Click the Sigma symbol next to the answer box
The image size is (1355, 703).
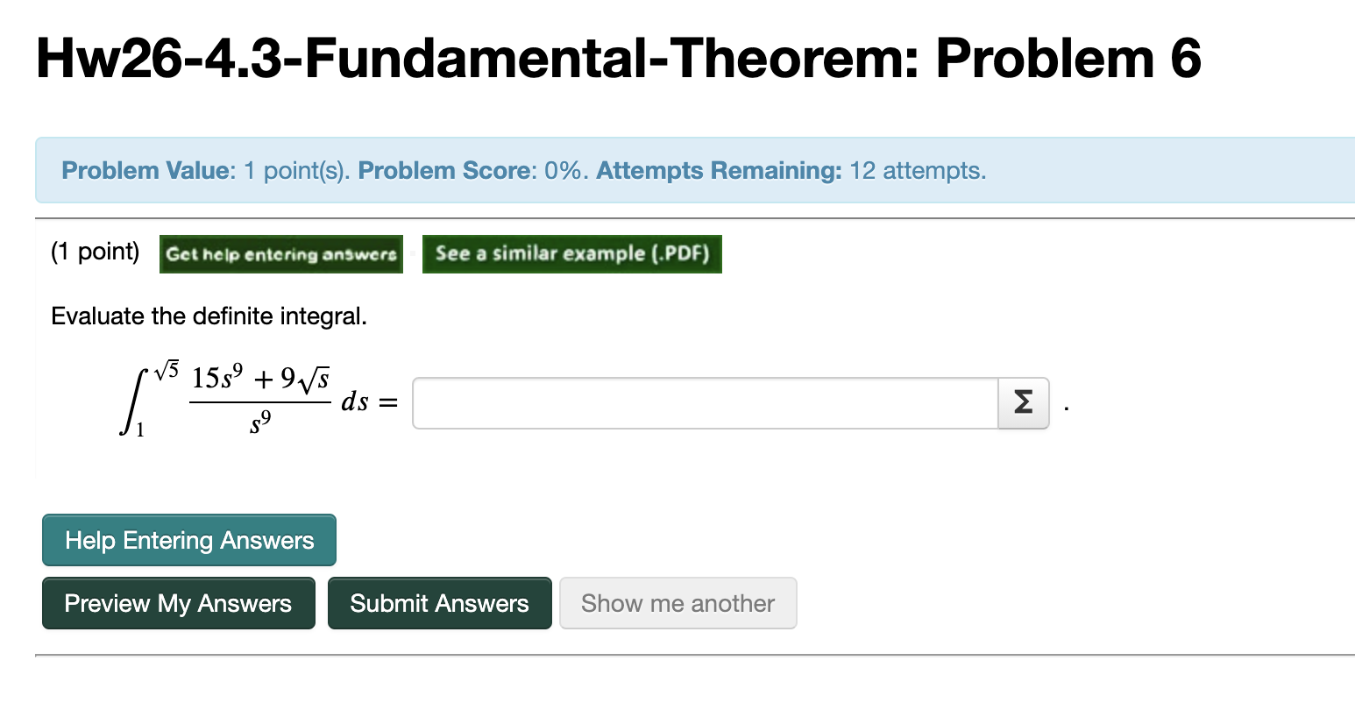coord(1022,402)
